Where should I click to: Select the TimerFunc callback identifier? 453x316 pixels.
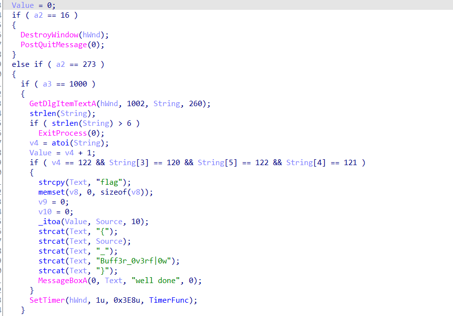click(169, 300)
